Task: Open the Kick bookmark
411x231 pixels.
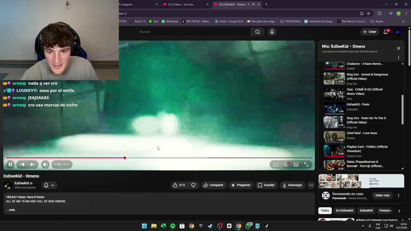Action: tap(153, 21)
